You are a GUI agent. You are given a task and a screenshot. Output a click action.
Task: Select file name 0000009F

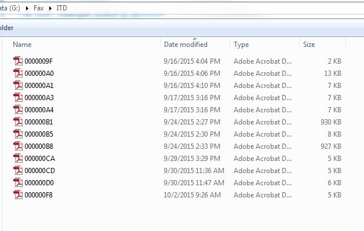click(39, 61)
